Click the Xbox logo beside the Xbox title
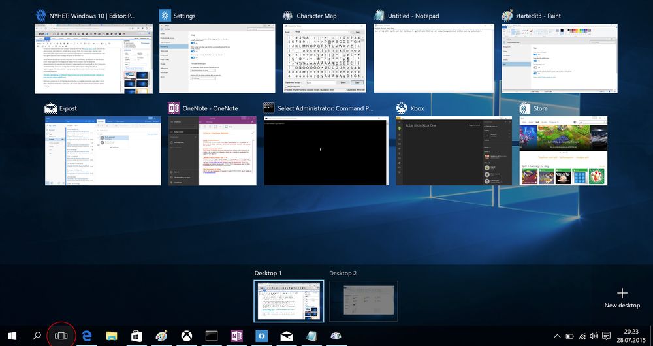This screenshot has height=346, width=653. (402, 108)
